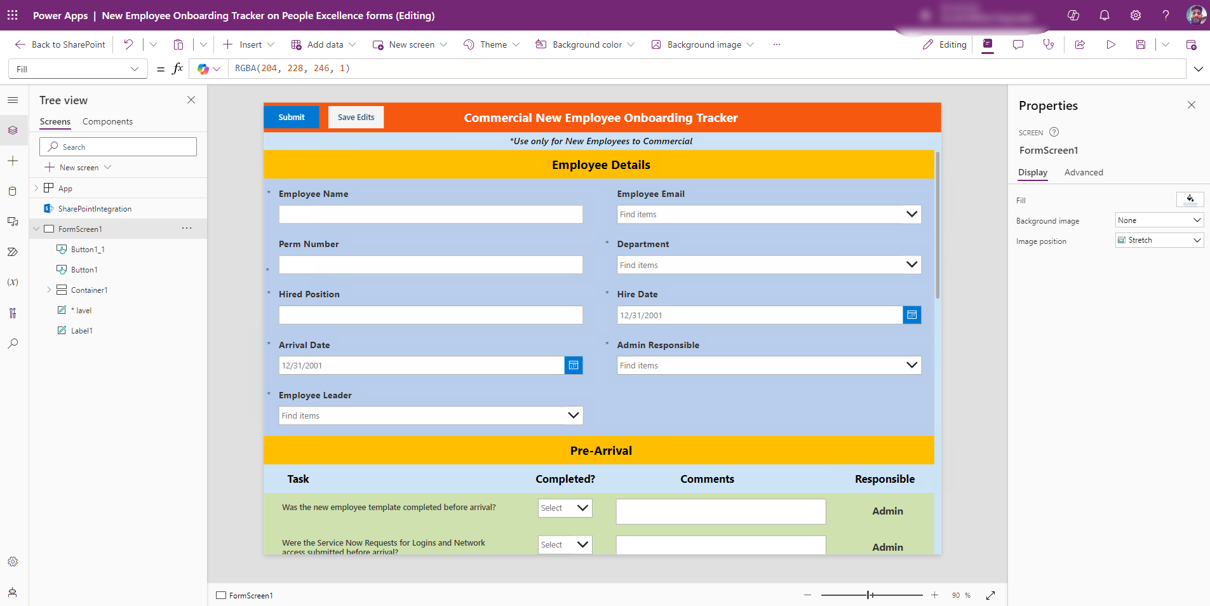1210x606 pixels.
Task: Open settings gear in header
Action: 1136,15
